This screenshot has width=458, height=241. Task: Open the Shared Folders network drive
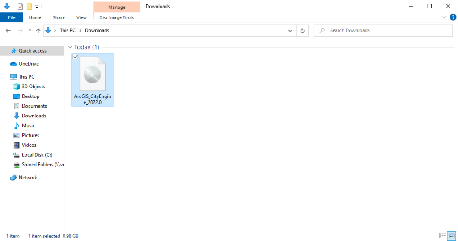pyautogui.click(x=42, y=165)
